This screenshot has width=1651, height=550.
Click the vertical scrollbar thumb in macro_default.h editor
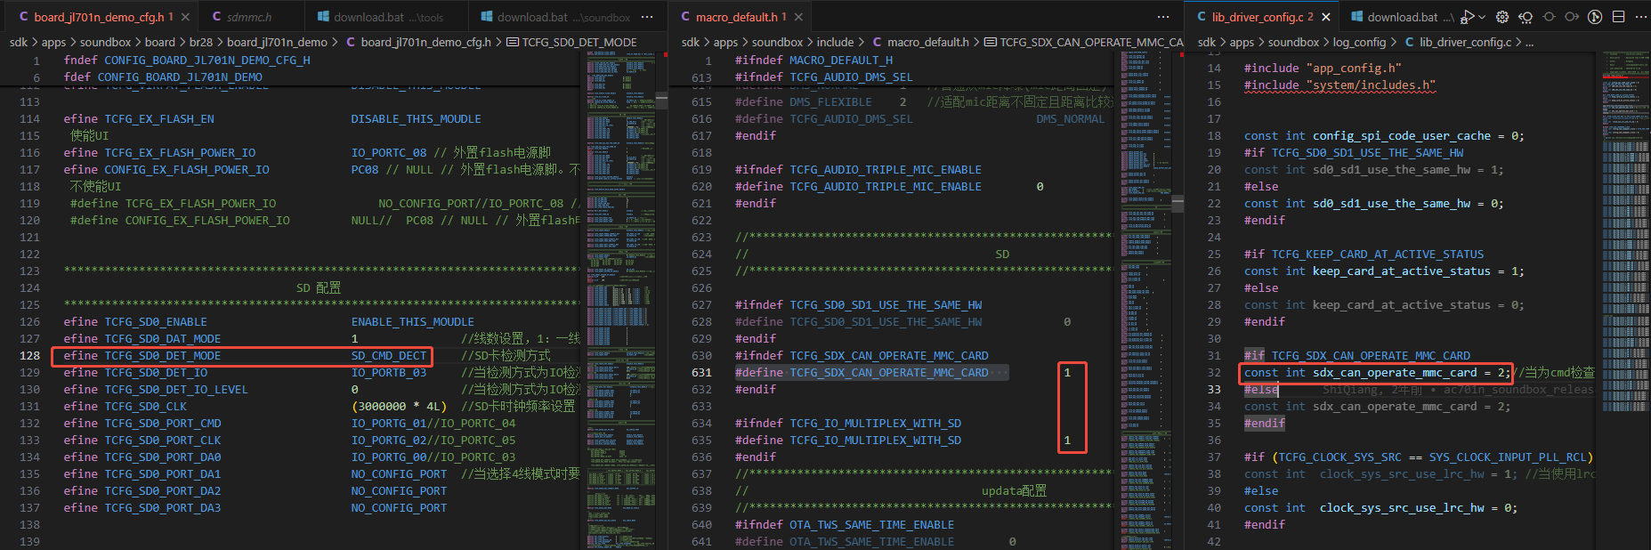[x=1178, y=204]
